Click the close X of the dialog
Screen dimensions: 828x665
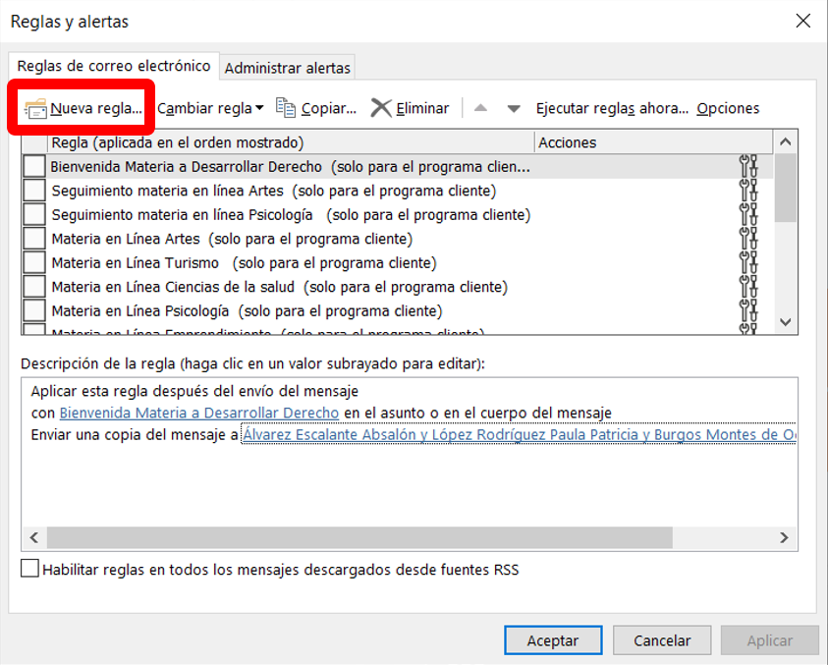coord(802,21)
